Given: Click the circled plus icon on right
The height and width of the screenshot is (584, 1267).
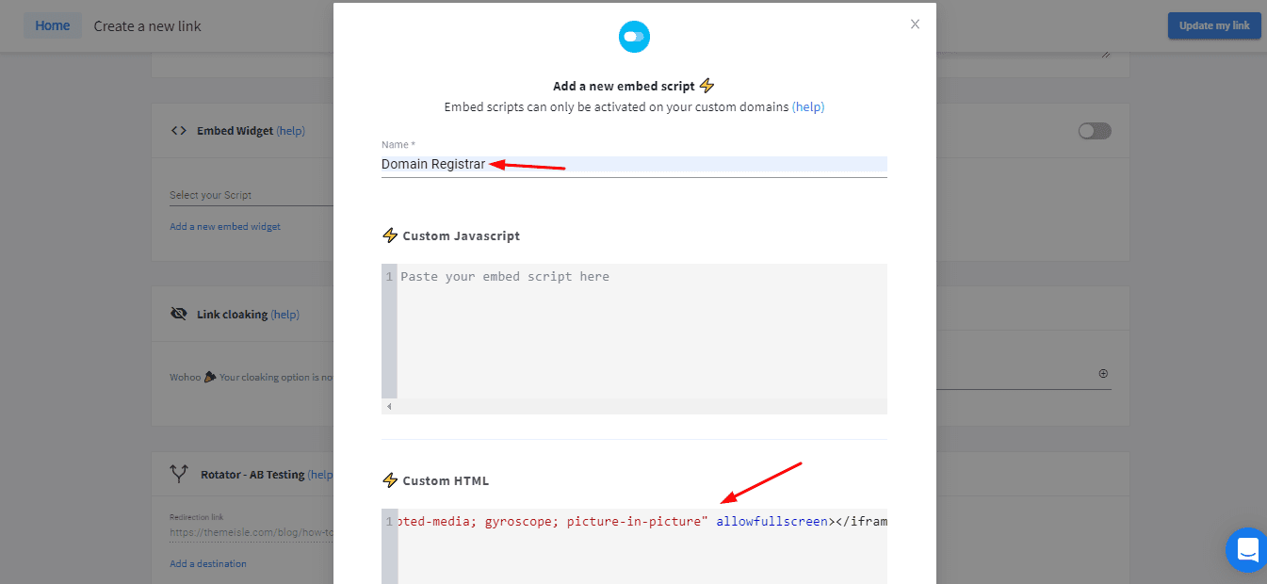Looking at the screenshot, I should 1103,374.
